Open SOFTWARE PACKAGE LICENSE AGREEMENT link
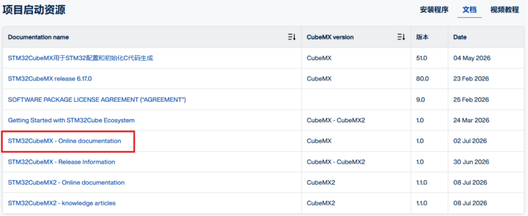528x216 pixels. (x=97, y=100)
